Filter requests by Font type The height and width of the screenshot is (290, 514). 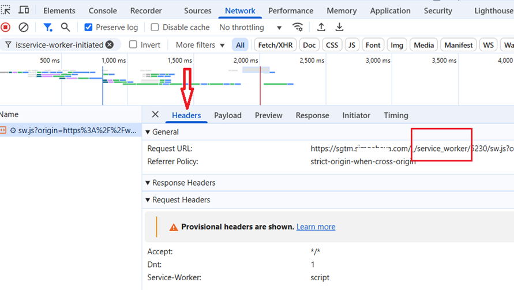[373, 45]
